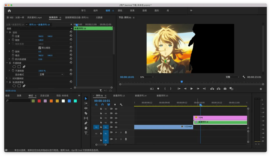271x157 pixels.
Task: Choose the pen mask tool under 轨道遮罩键
Action: coord(24,86)
